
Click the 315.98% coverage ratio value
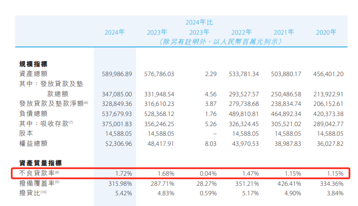pos(121,184)
